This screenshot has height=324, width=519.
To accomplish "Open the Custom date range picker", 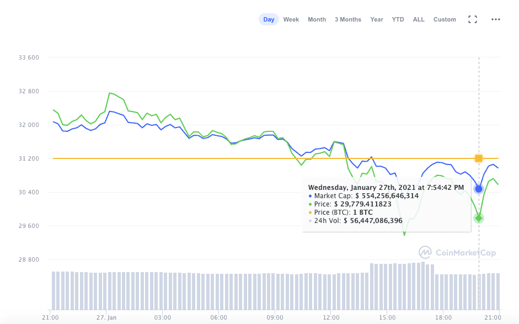I will click(x=445, y=19).
